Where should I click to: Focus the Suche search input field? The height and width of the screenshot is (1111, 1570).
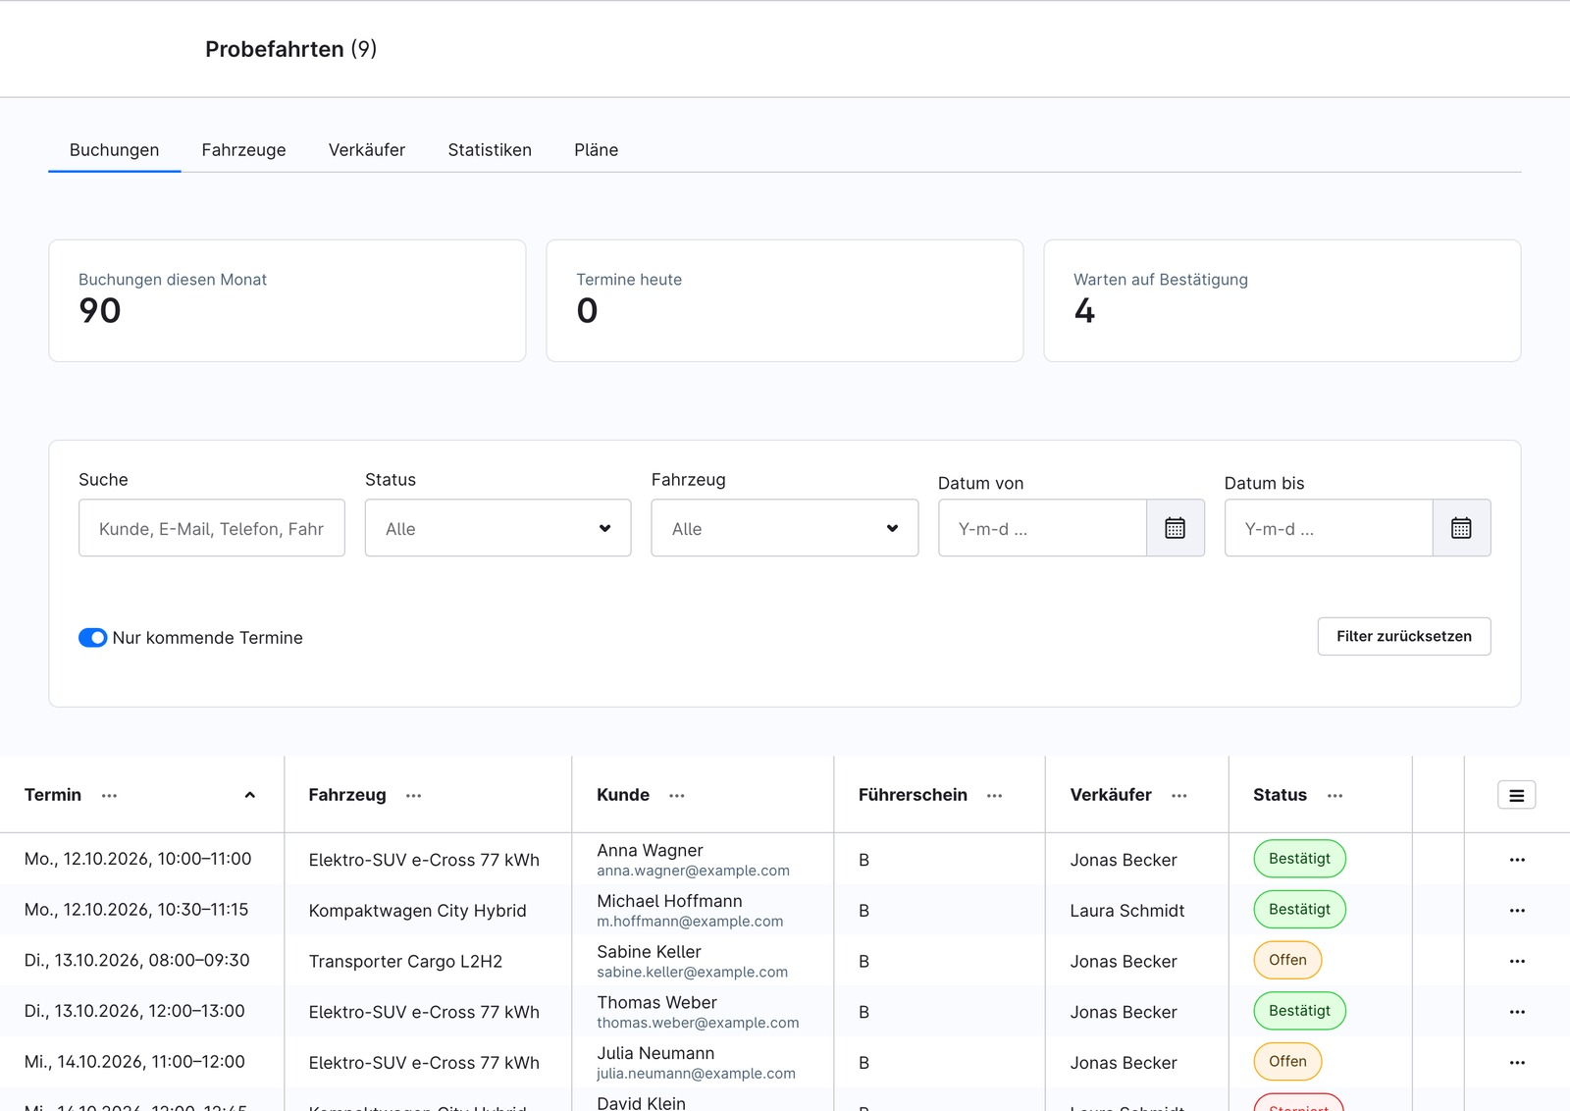click(212, 528)
